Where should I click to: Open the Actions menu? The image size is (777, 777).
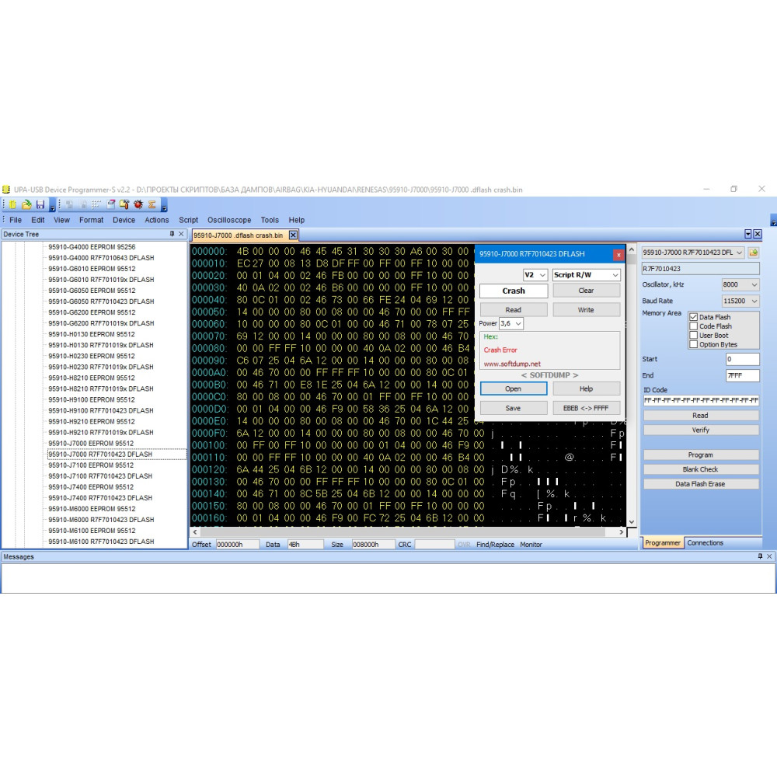(x=157, y=220)
